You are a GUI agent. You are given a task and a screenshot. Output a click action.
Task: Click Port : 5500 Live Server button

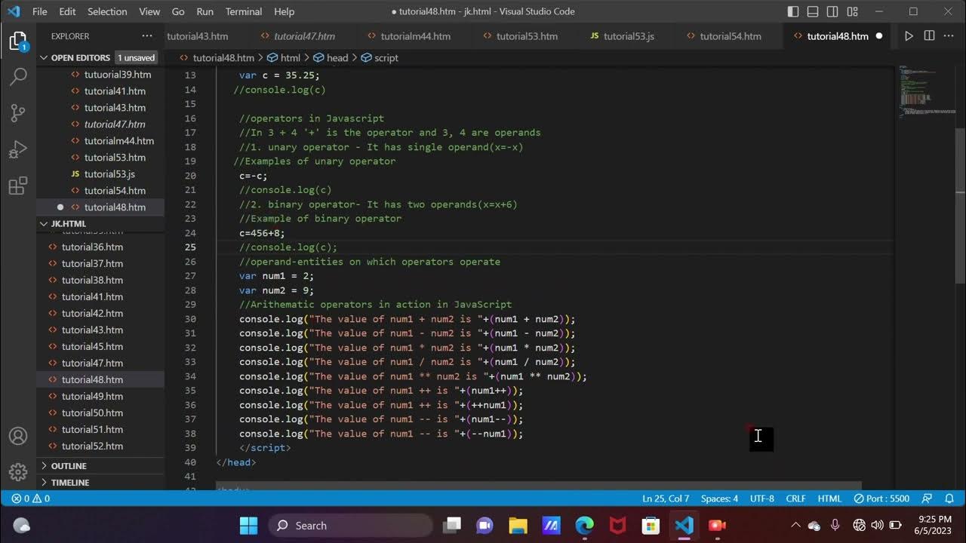[881, 499]
